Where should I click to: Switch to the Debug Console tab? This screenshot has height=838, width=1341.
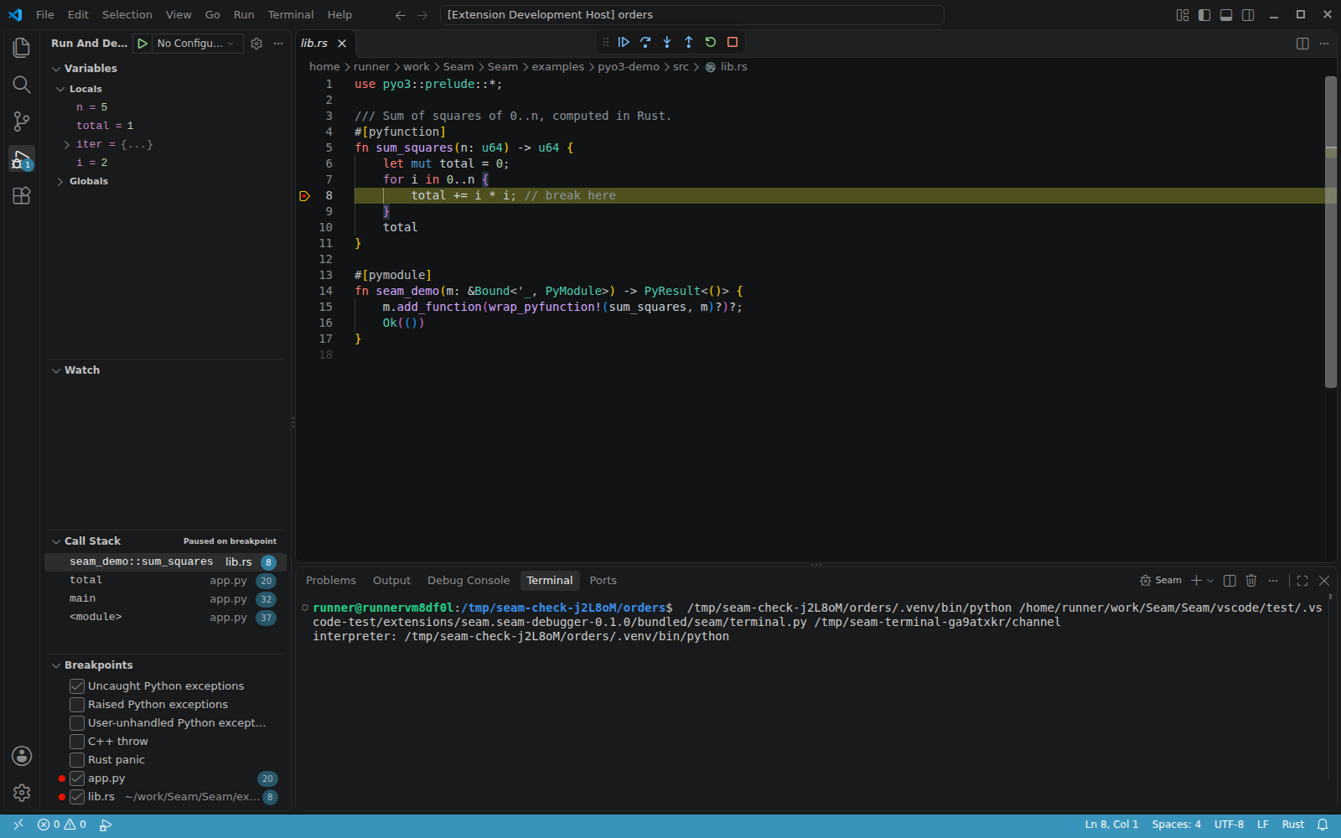pyautogui.click(x=469, y=581)
